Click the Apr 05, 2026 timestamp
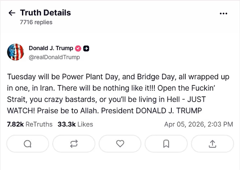This screenshot has height=170, width=240. (198, 124)
